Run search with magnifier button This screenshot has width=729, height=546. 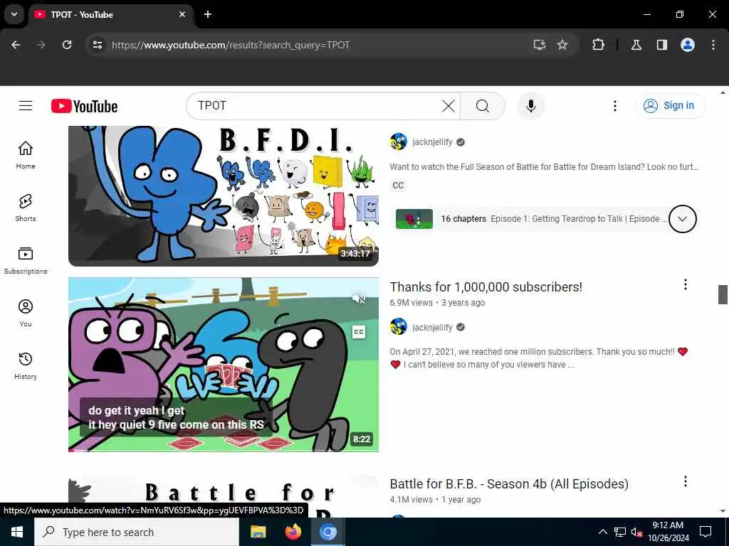click(483, 106)
